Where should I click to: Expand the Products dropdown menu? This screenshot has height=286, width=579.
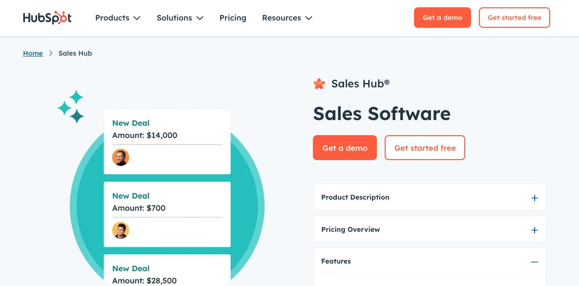point(118,18)
